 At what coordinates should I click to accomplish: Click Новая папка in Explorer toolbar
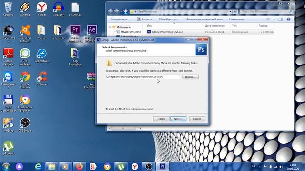[x=237, y=19]
